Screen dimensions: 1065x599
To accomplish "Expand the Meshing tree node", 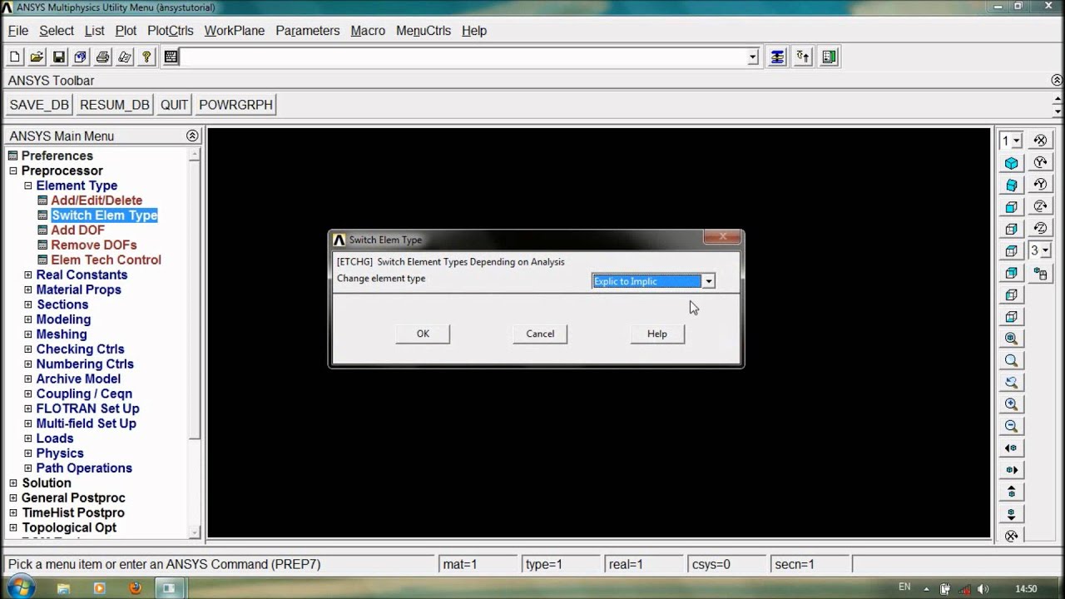I will coord(27,334).
